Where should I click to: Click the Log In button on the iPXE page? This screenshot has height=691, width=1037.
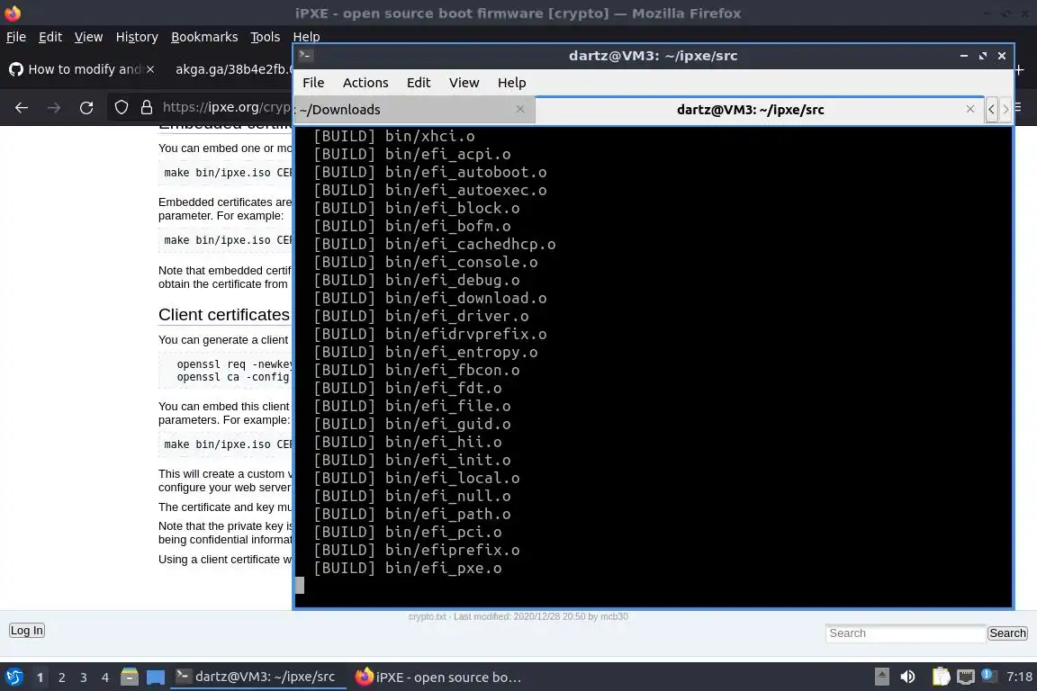[x=26, y=630]
